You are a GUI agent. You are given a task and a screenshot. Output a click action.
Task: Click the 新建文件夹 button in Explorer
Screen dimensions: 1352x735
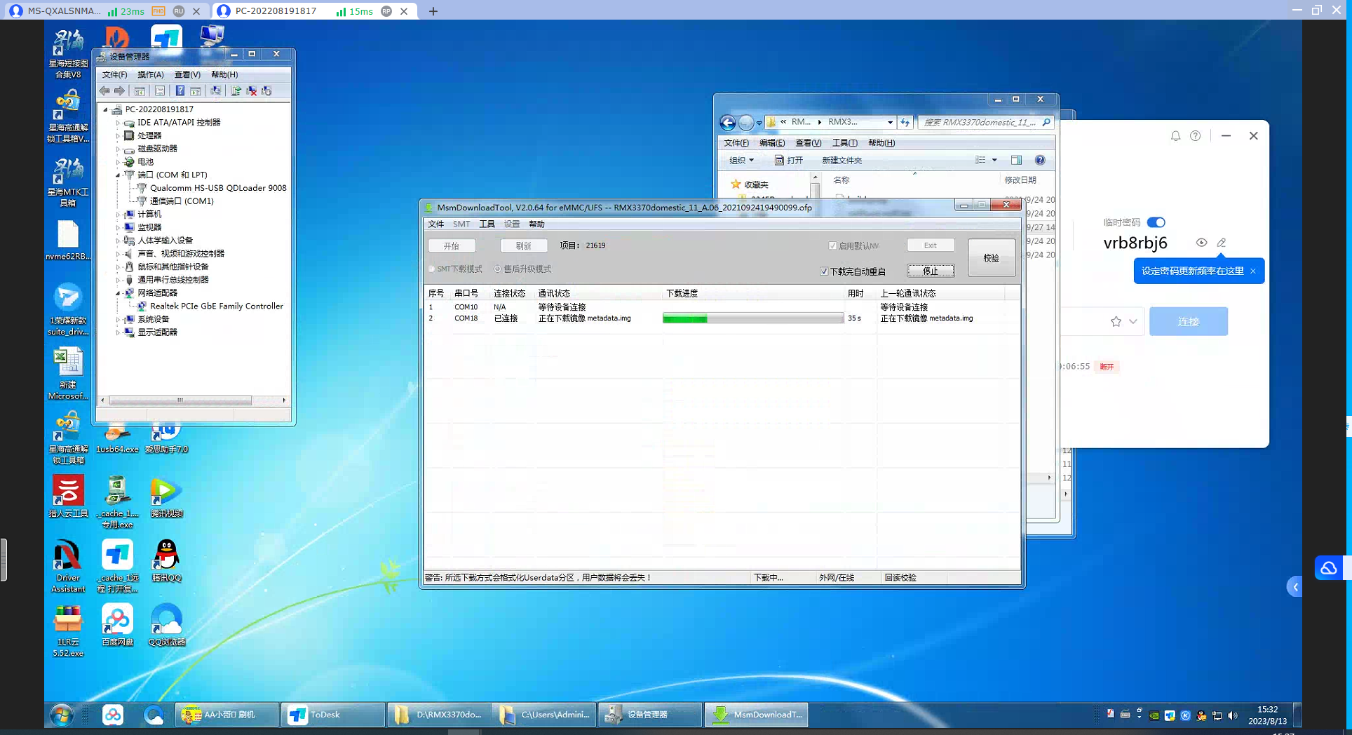click(x=841, y=161)
